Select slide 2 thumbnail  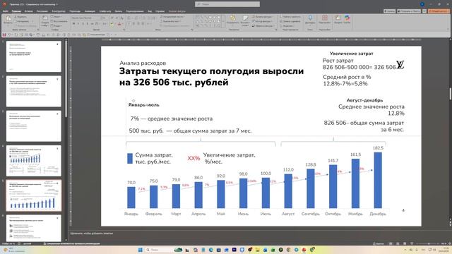34,91
